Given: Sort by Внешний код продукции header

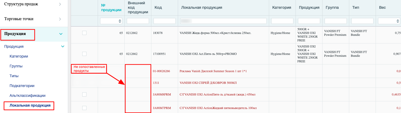Looking at the screenshot, I should point(138,7).
